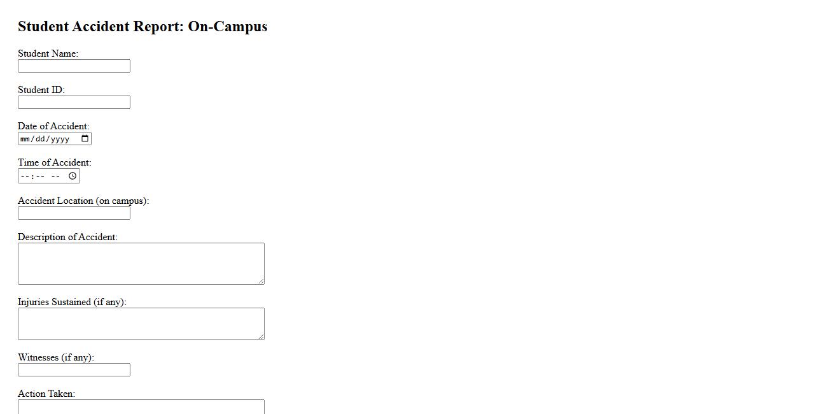
Task: Click the "Student Accident Report: On-Campus" heading
Action: tap(142, 27)
